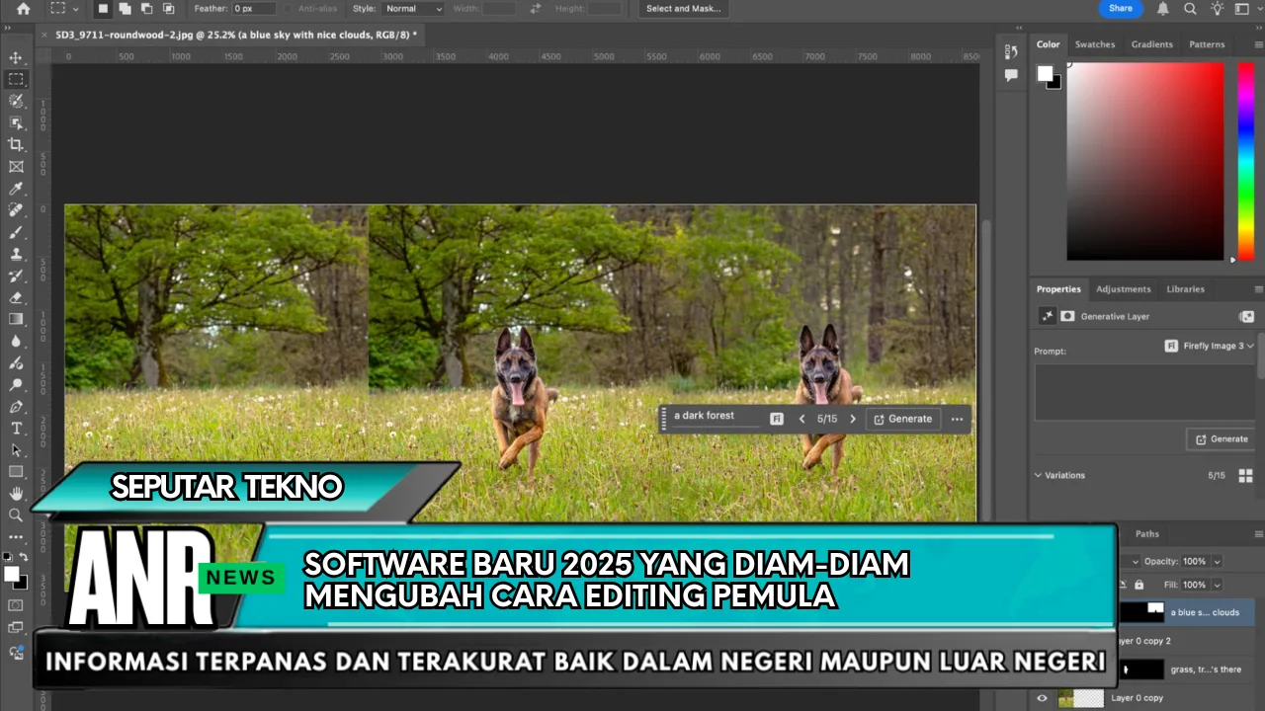Click Select and Mask button
The height and width of the screenshot is (711, 1265).
[683, 9]
